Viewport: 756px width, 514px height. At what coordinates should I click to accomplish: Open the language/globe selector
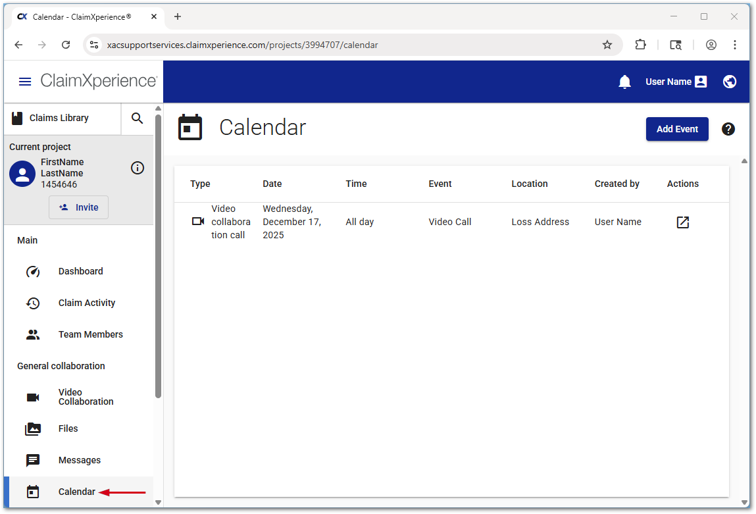(729, 82)
